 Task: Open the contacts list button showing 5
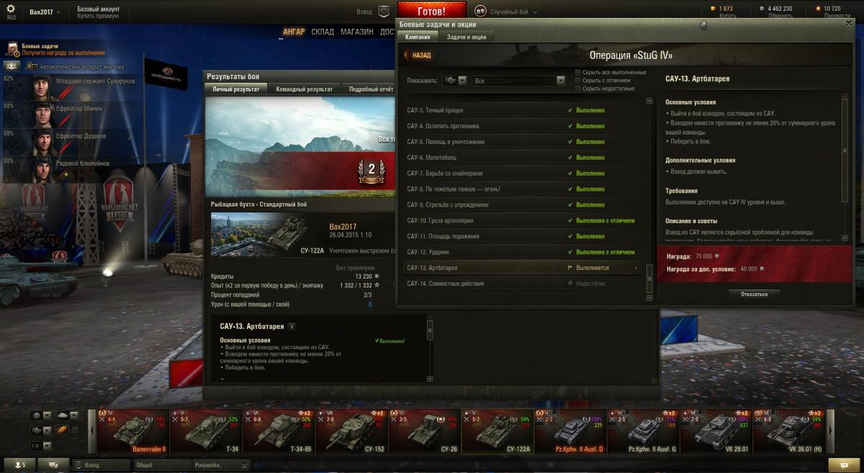[19, 465]
